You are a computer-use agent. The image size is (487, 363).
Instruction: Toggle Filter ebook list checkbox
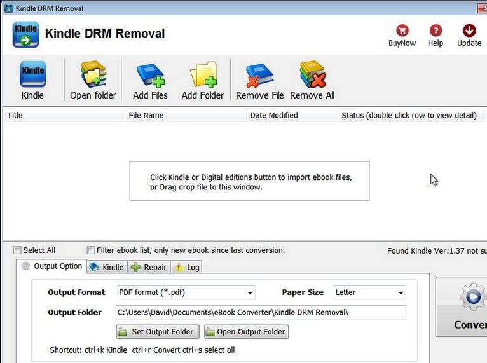91,250
